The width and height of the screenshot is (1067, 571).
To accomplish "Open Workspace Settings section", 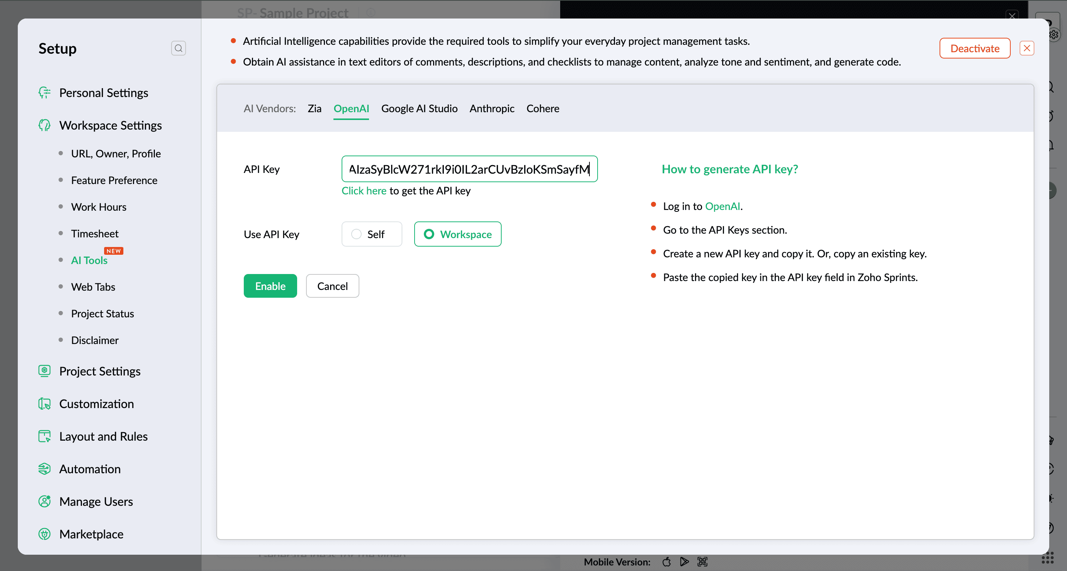I will pyautogui.click(x=111, y=125).
